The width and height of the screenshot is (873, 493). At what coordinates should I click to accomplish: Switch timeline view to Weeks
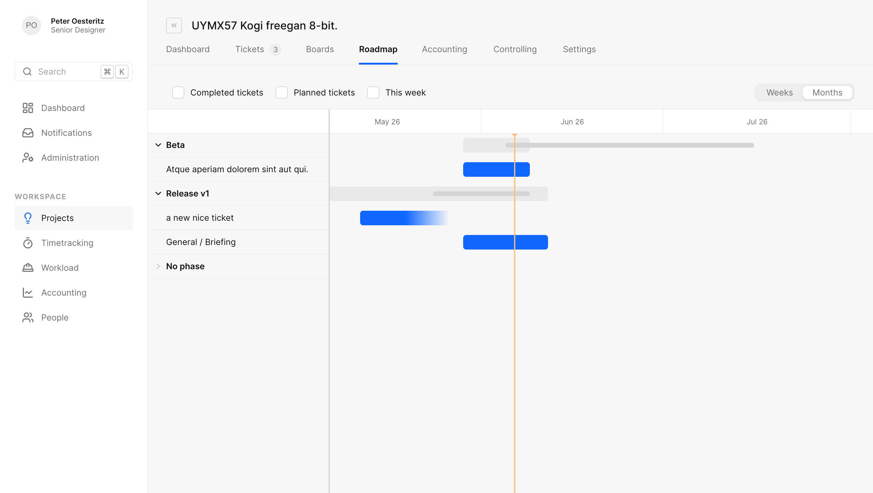point(779,92)
